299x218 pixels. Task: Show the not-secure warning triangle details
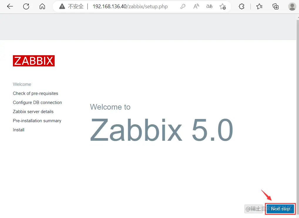[62, 6]
